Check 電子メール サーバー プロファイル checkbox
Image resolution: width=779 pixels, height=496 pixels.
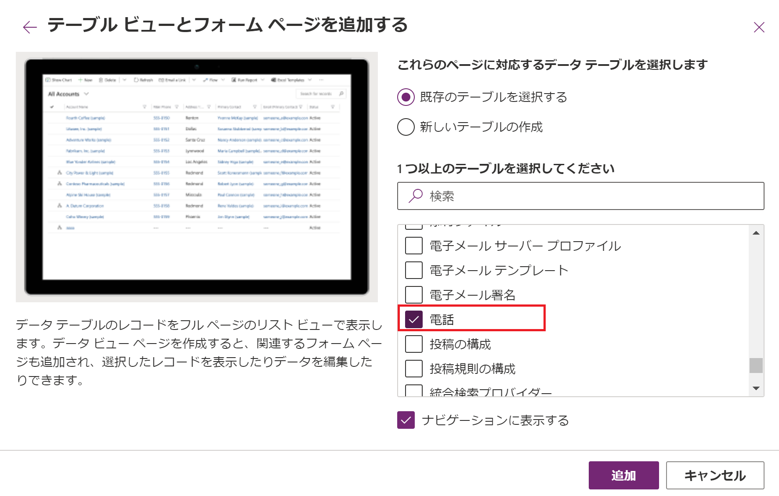tap(414, 246)
